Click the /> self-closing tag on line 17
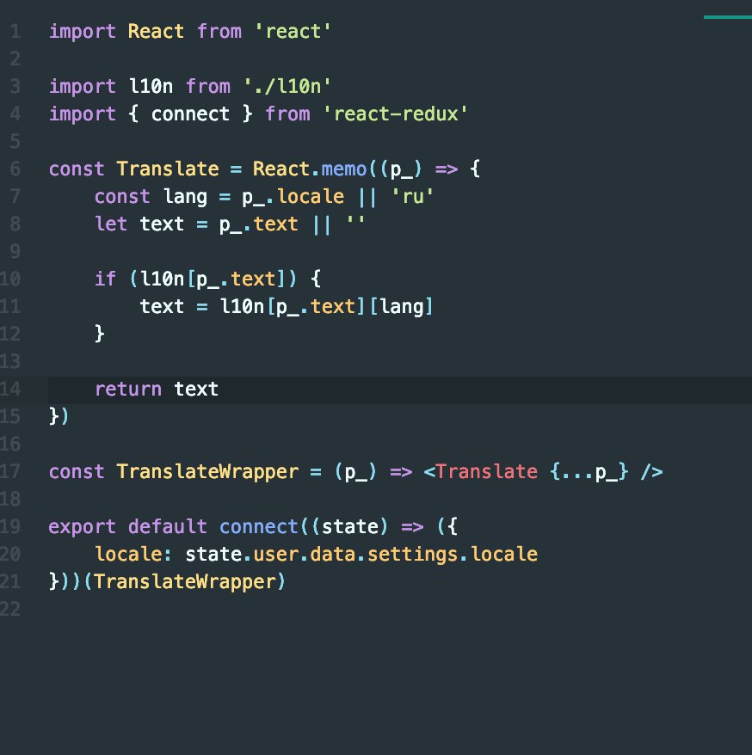The image size is (752, 755). coord(652,472)
